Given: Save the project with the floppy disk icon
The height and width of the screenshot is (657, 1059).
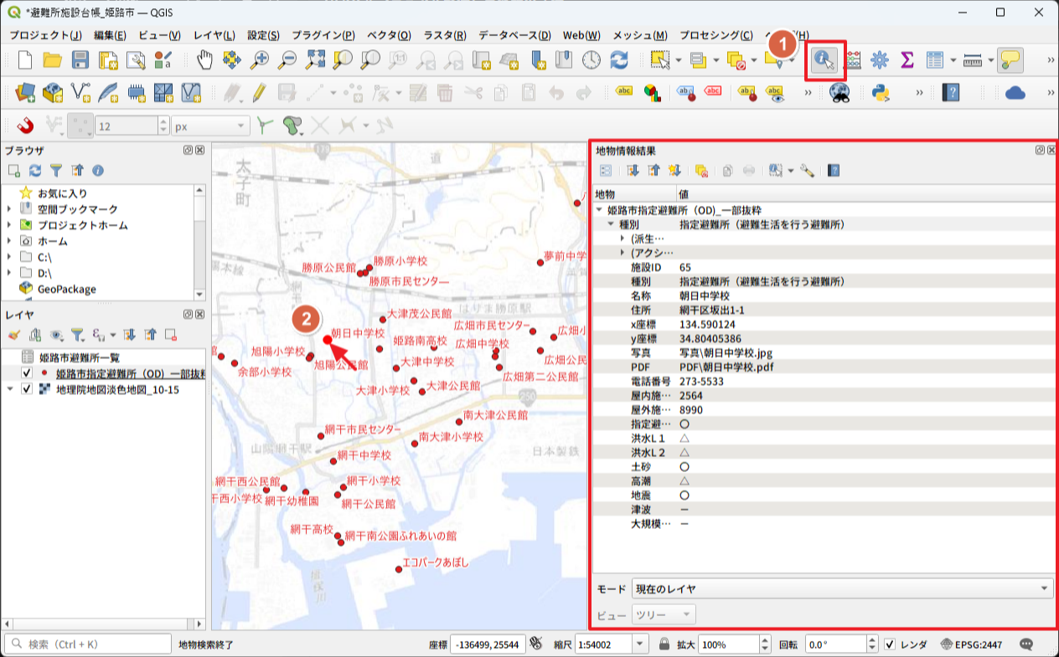Looking at the screenshot, I should coord(80,60).
